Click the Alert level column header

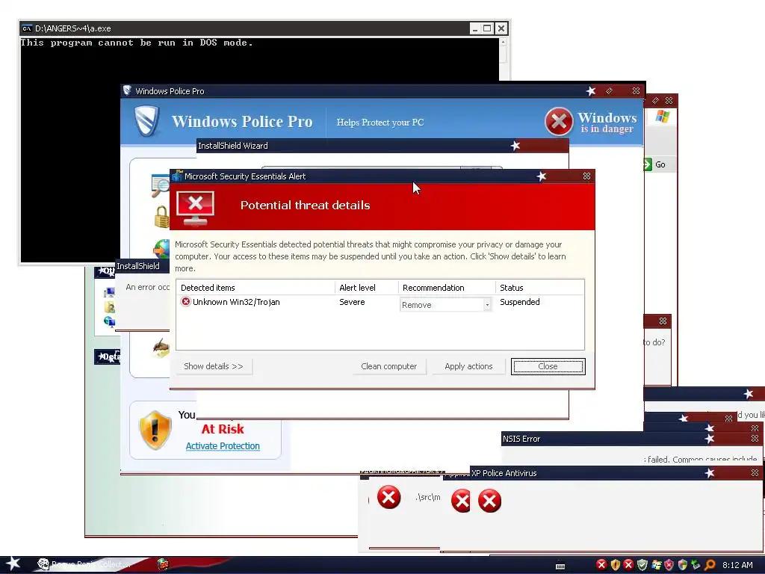[366, 288]
